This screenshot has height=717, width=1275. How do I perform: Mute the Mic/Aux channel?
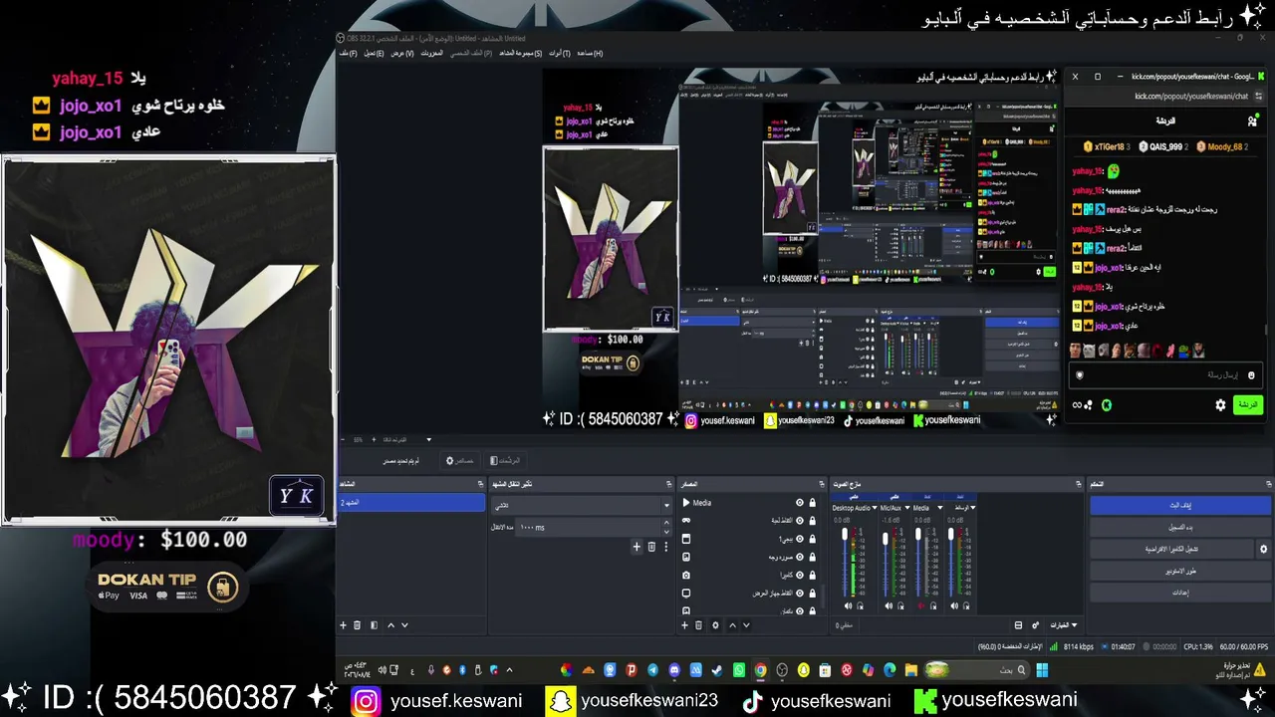click(x=889, y=605)
